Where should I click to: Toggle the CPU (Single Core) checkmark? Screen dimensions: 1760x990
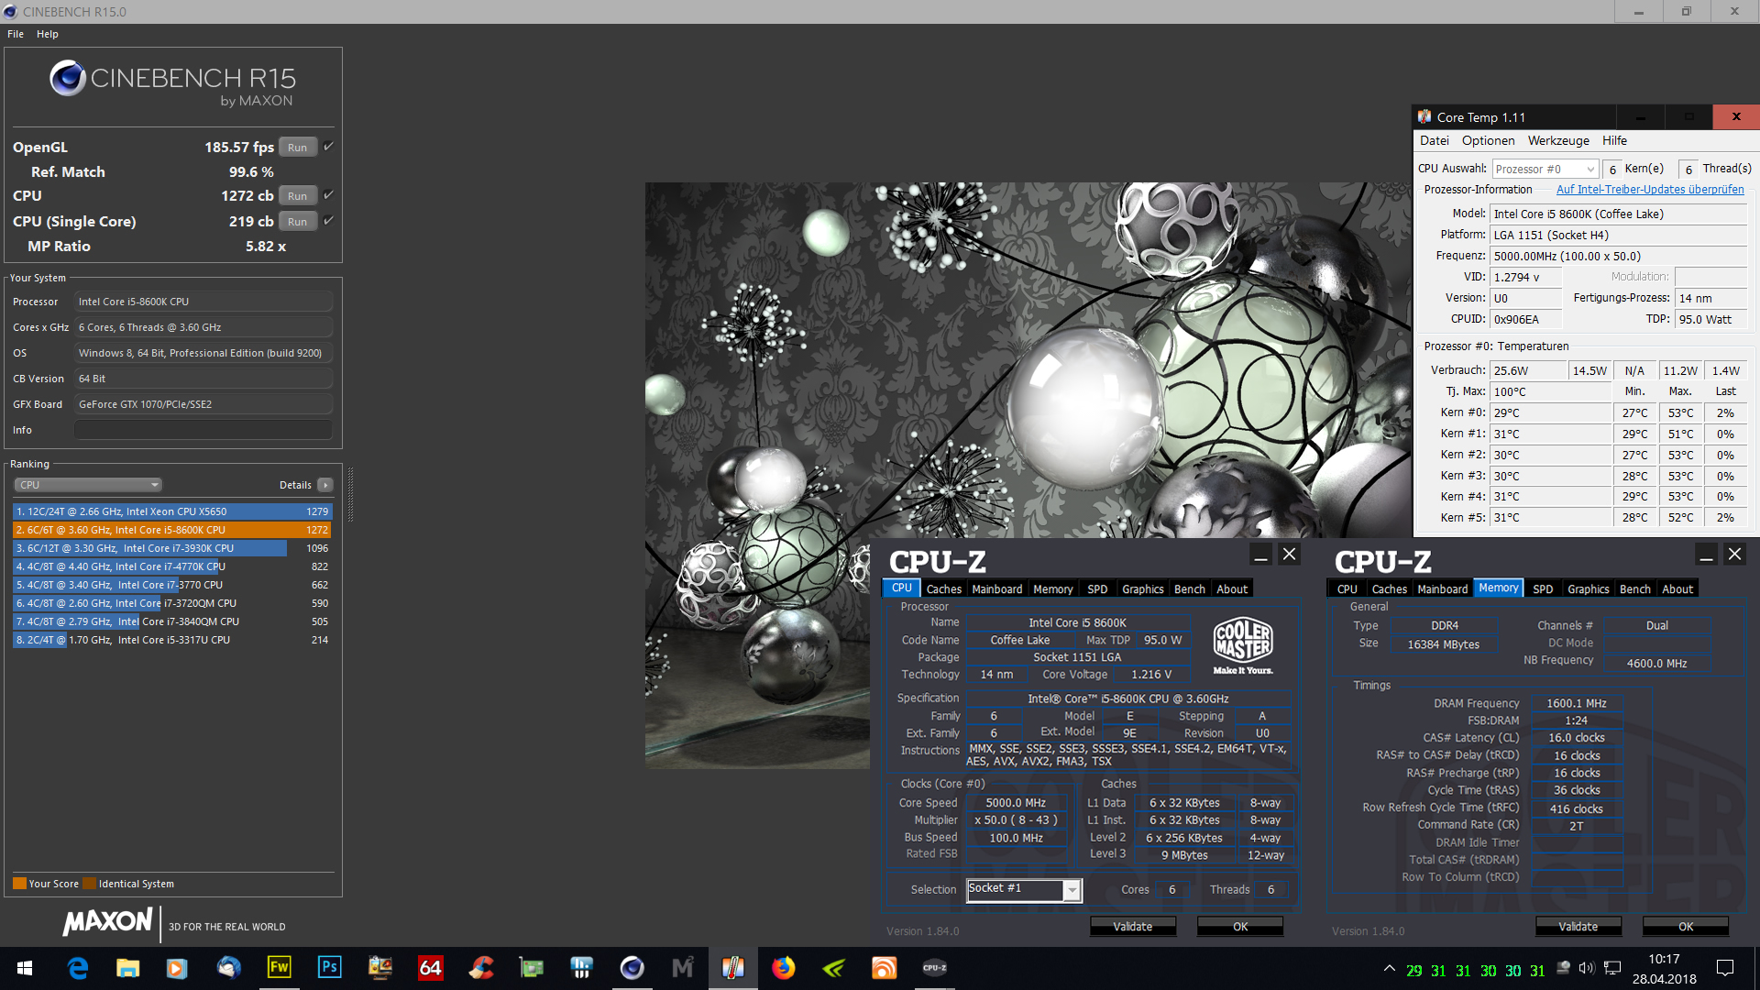[x=329, y=221]
